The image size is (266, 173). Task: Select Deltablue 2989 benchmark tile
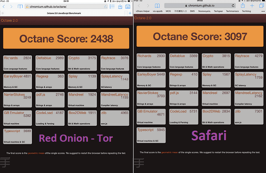50,63
